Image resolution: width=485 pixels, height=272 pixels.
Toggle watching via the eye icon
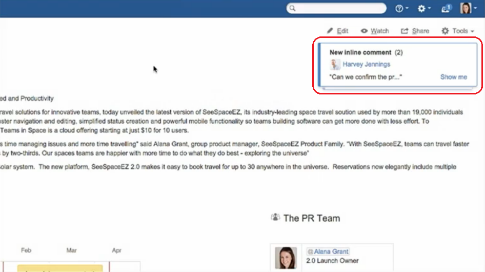click(364, 31)
